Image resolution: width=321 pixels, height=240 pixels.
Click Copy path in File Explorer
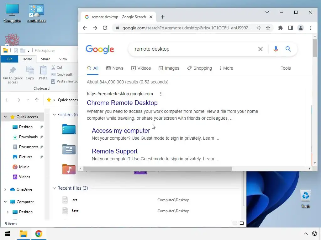pyautogui.click(x=62, y=74)
